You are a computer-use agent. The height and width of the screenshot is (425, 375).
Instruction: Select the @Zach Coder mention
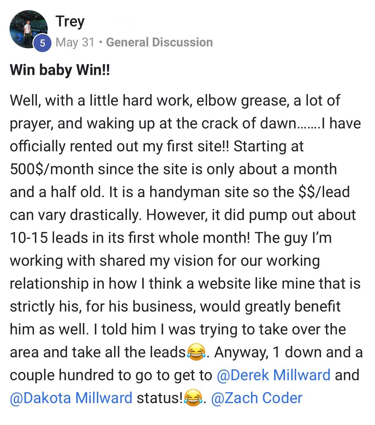pos(256,398)
